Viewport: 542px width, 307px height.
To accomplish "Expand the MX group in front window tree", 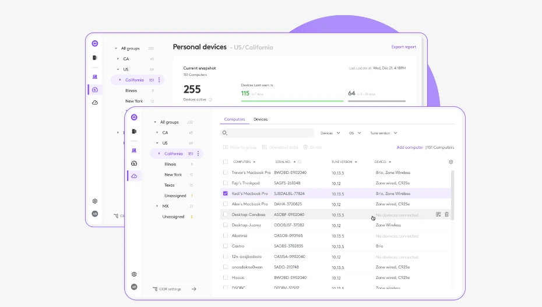I will click(x=157, y=206).
